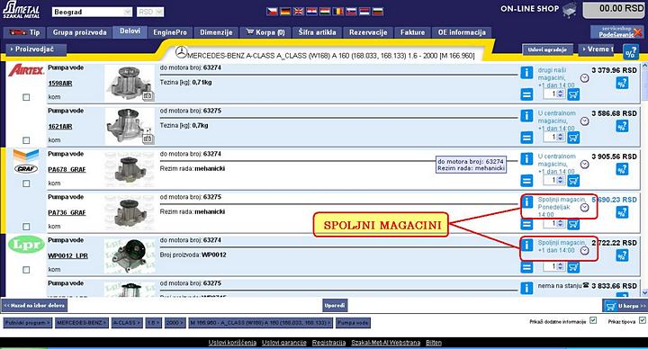Click the German flag language icon
Screen dimensions: 648x349
(285, 12)
